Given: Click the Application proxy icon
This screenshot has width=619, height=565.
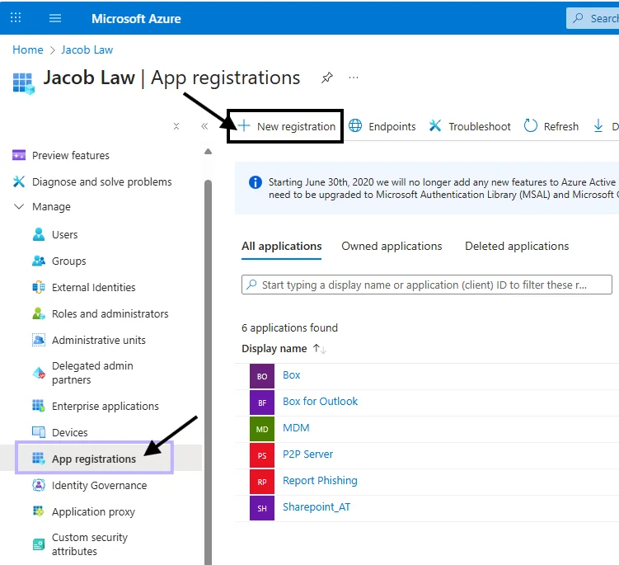Looking at the screenshot, I should pos(38,511).
